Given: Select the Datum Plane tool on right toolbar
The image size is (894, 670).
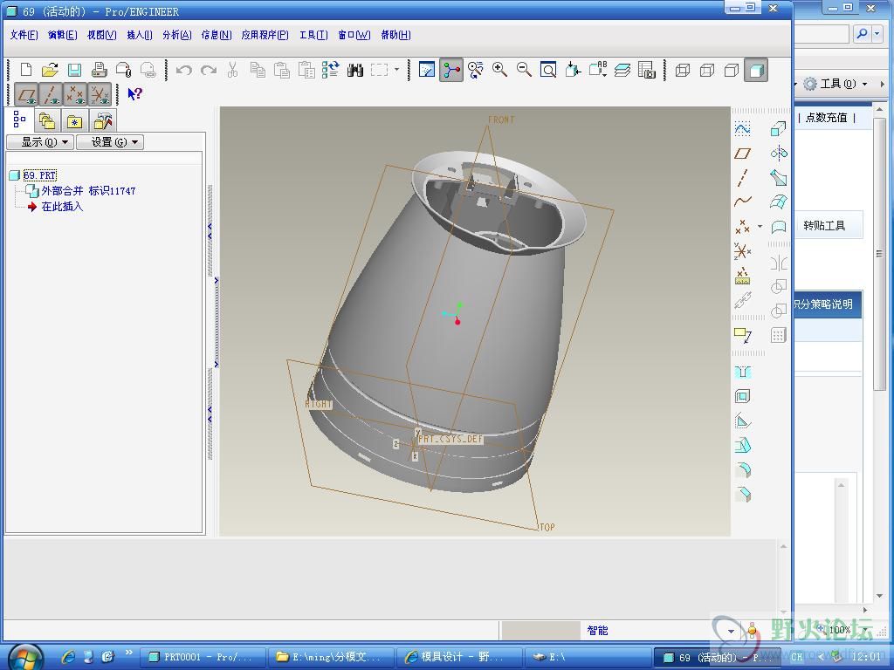Looking at the screenshot, I should coord(742,154).
